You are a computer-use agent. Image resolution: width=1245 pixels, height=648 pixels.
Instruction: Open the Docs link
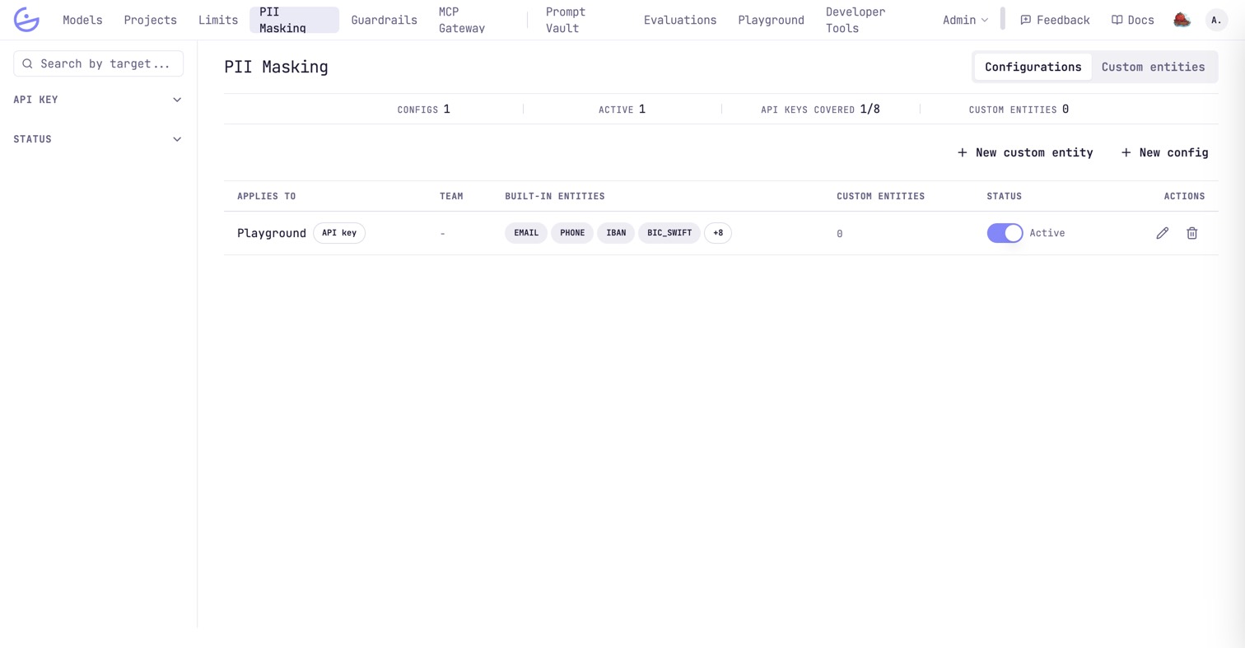pyautogui.click(x=1133, y=20)
